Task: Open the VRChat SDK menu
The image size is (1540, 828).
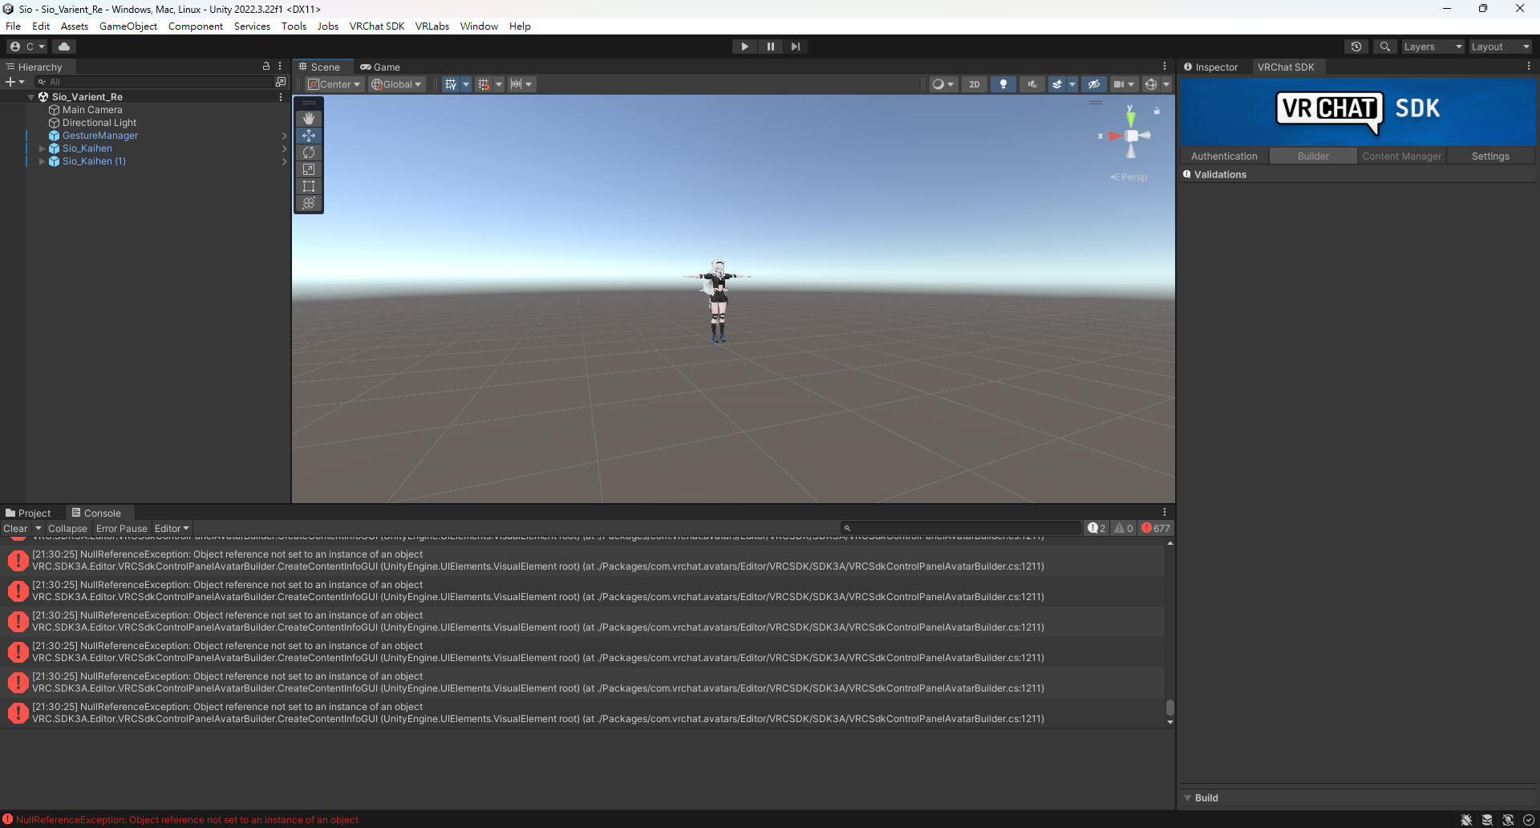Action: pos(377,26)
